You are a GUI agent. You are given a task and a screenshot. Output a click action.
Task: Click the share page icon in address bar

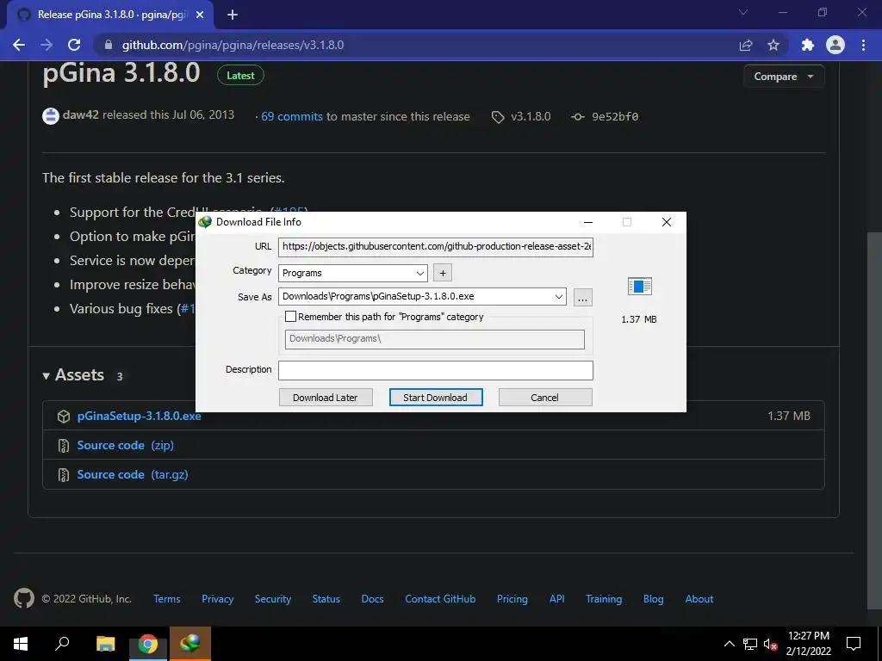coord(745,45)
